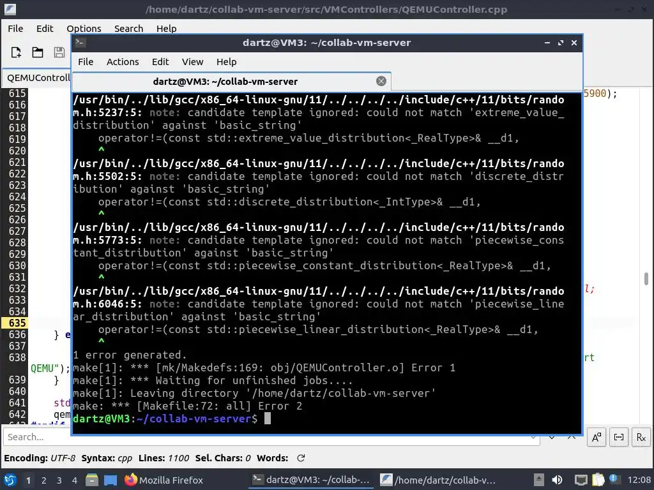Minimize the terminal window
The image size is (654, 490).
(x=547, y=43)
